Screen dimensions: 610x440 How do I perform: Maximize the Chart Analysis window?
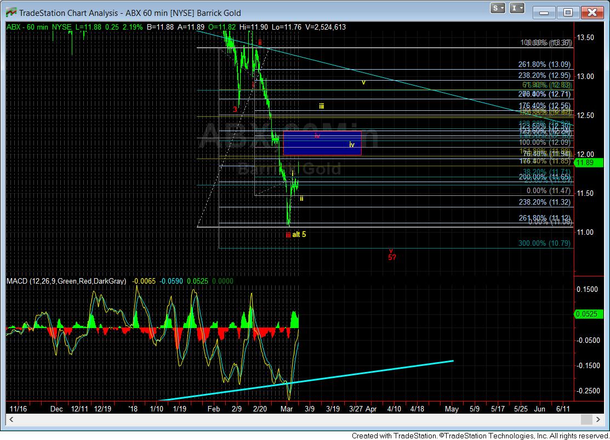click(568, 13)
